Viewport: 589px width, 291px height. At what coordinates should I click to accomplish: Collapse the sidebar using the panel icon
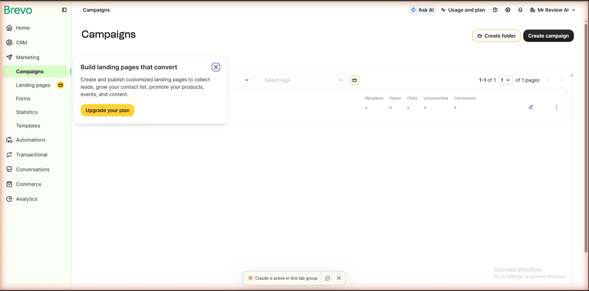(x=64, y=10)
